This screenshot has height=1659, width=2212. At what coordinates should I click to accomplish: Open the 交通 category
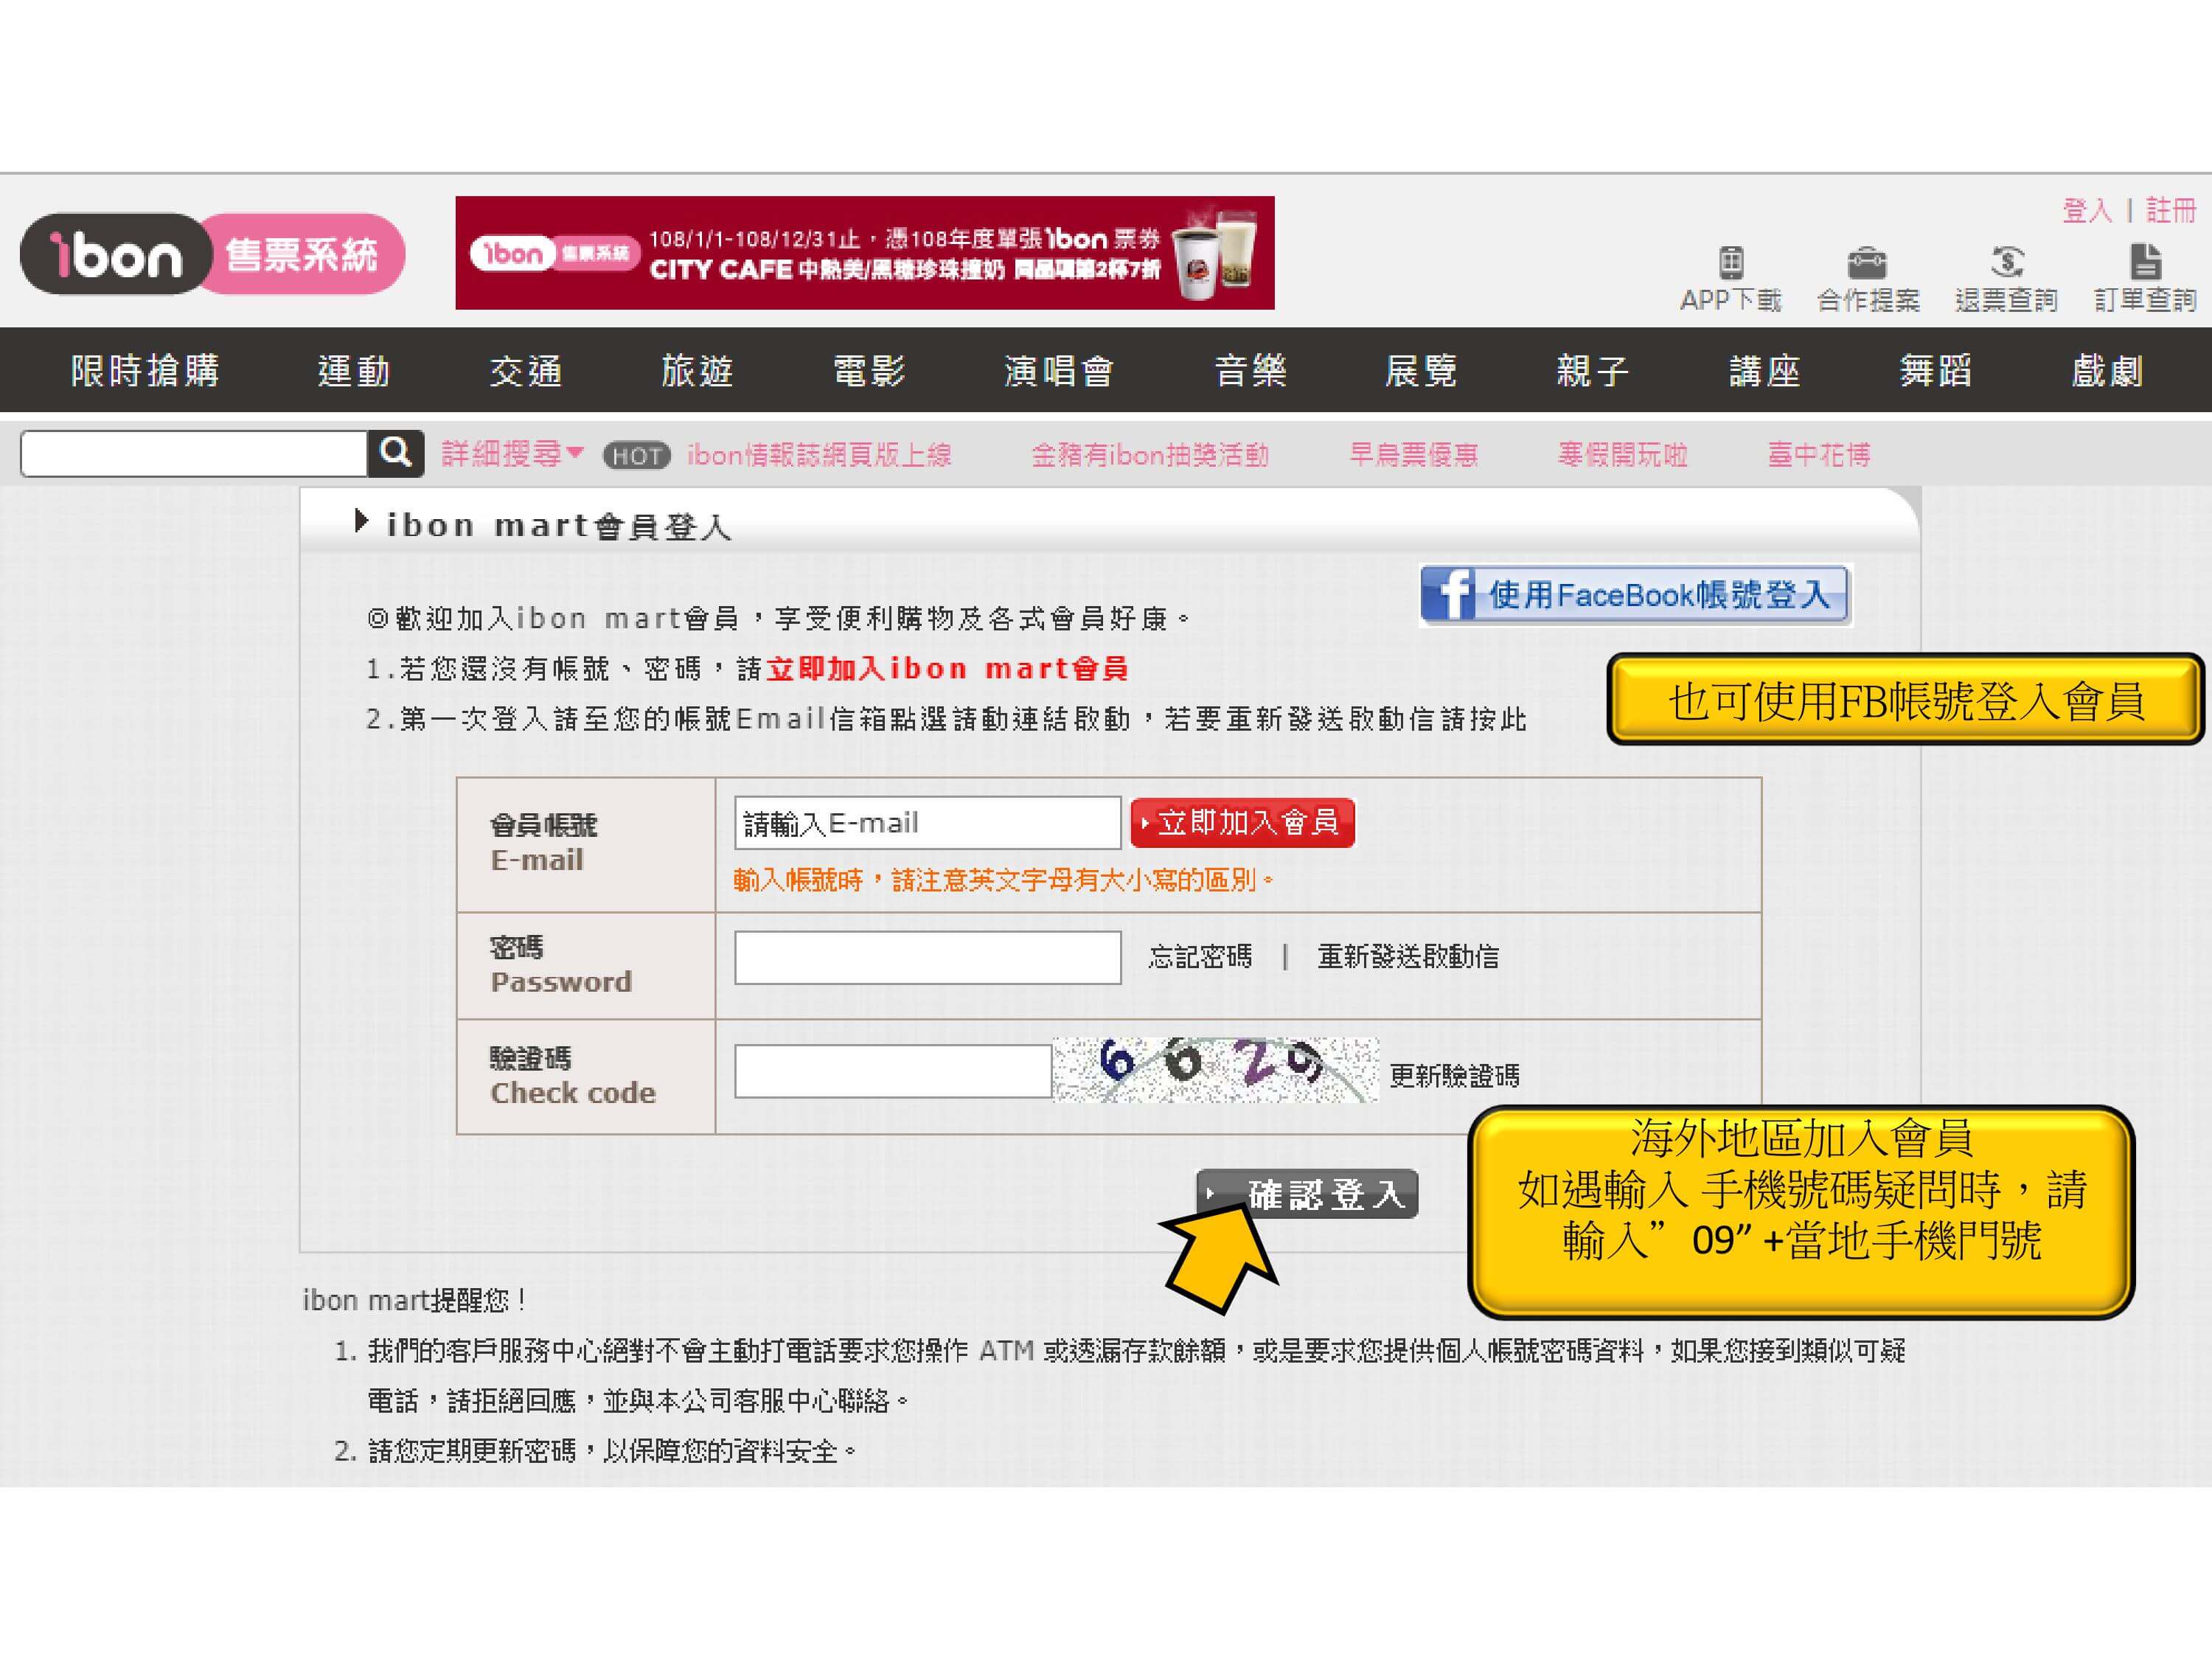pyautogui.click(x=526, y=371)
